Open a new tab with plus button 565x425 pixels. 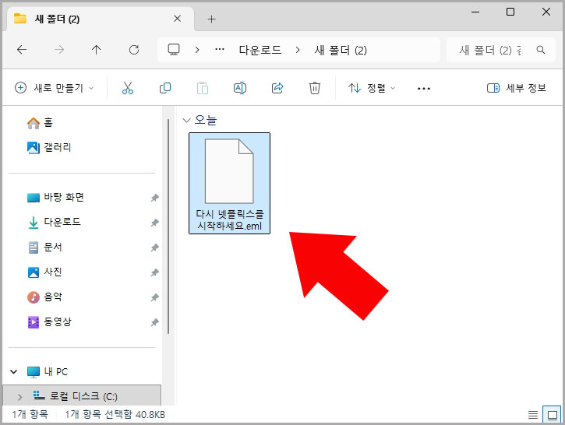[x=211, y=19]
